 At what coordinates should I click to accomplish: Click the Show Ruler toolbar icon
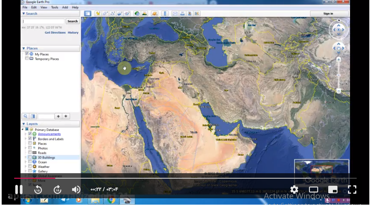point(164,13)
